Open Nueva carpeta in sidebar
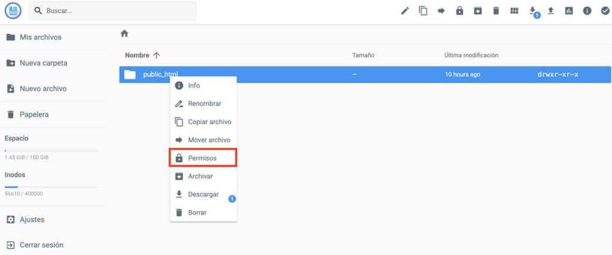Screen dimensions: 612x255 click(43, 63)
